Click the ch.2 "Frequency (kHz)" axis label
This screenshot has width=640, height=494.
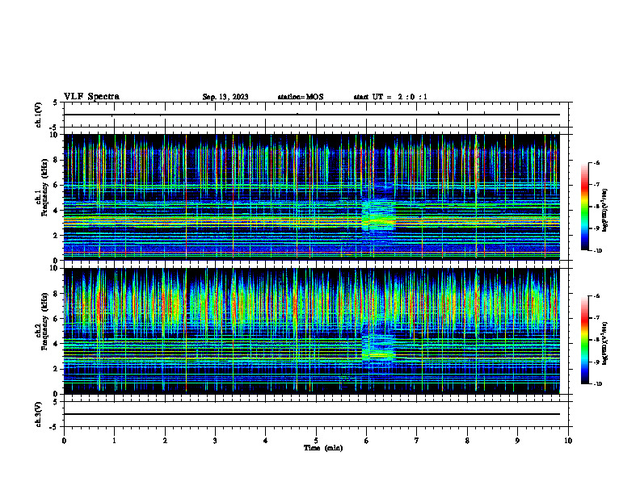pyautogui.click(x=45, y=321)
